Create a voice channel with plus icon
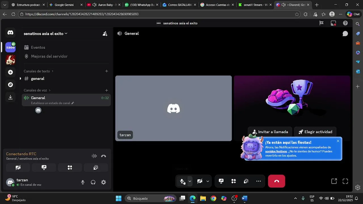The height and width of the screenshot is (204, 363). point(107,90)
